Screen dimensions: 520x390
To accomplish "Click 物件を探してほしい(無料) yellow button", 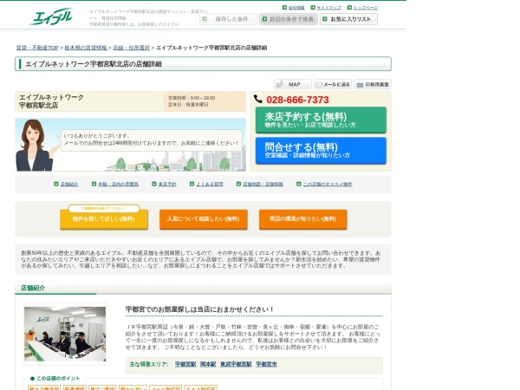I will point(104,219).
